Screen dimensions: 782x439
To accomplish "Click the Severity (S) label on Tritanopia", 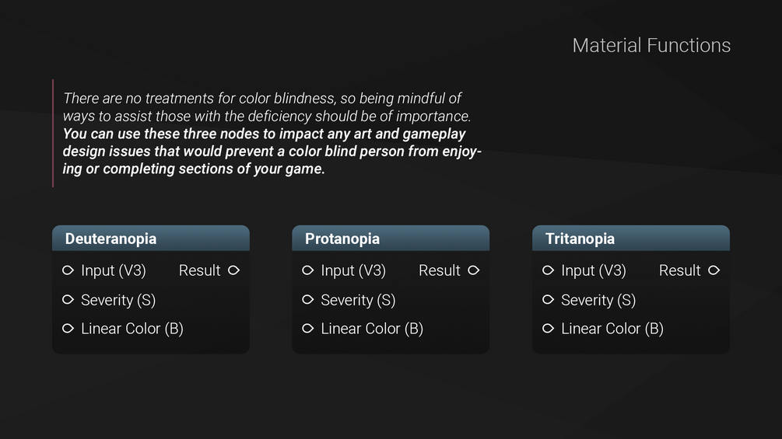I will (x=598, y=300).
